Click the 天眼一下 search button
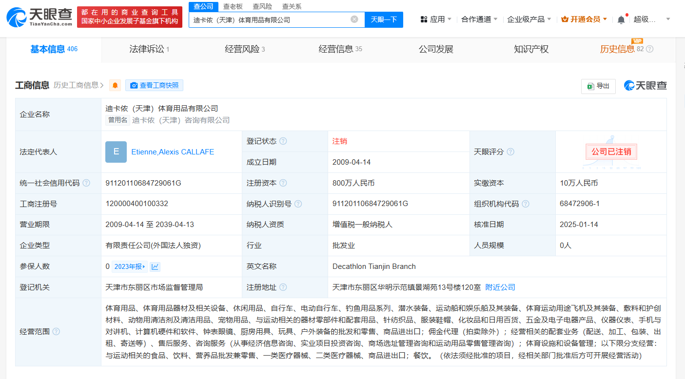 pyautogui.click(x=384, y=19)
